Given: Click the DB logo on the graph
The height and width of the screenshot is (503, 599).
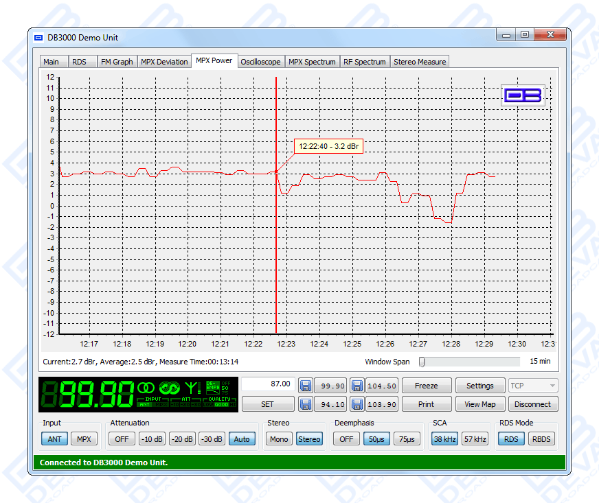Looking at the screenshot, I should pos(523,95).
